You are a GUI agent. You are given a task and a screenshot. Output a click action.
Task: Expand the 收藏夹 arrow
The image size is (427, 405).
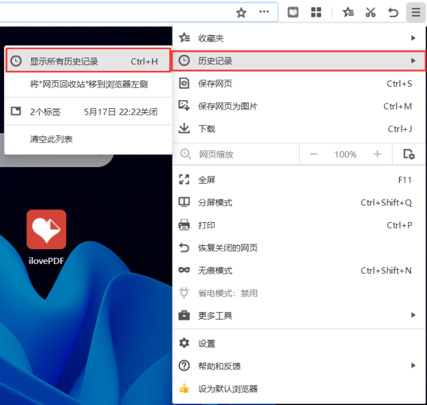(x=413, y=38)
